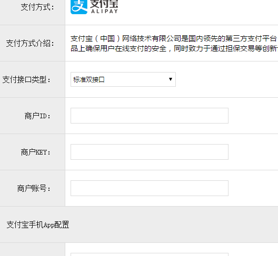Click the second line of the Alipay description
Viewport: 278px width, 256px height.
(174, 48)
